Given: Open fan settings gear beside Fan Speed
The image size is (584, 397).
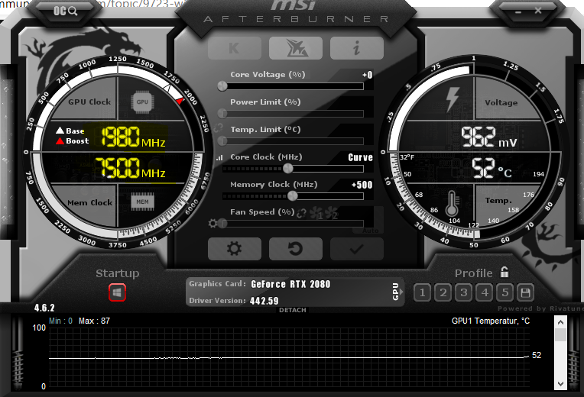Looking at the screenshot, I should click(x=213, y=223).
